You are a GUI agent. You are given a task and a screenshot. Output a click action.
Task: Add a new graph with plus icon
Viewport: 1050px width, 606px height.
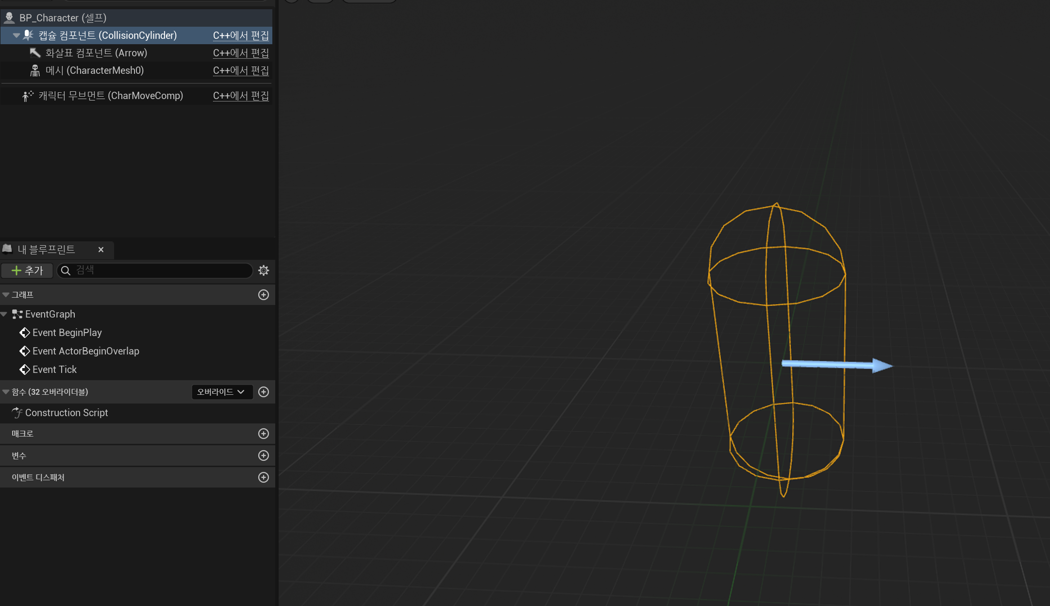point(264,295)
